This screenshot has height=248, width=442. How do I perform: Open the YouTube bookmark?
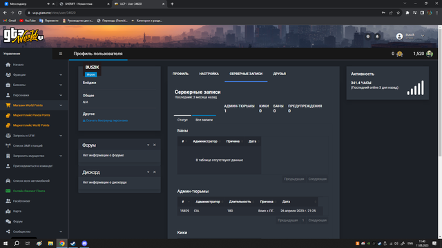coord(28,21)
